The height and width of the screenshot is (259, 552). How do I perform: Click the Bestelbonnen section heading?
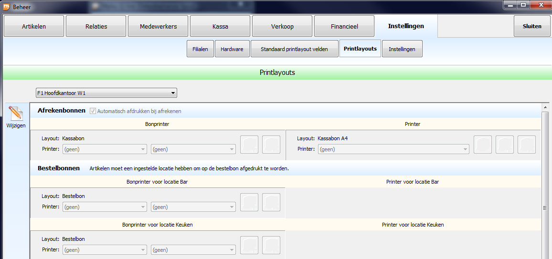58,168
